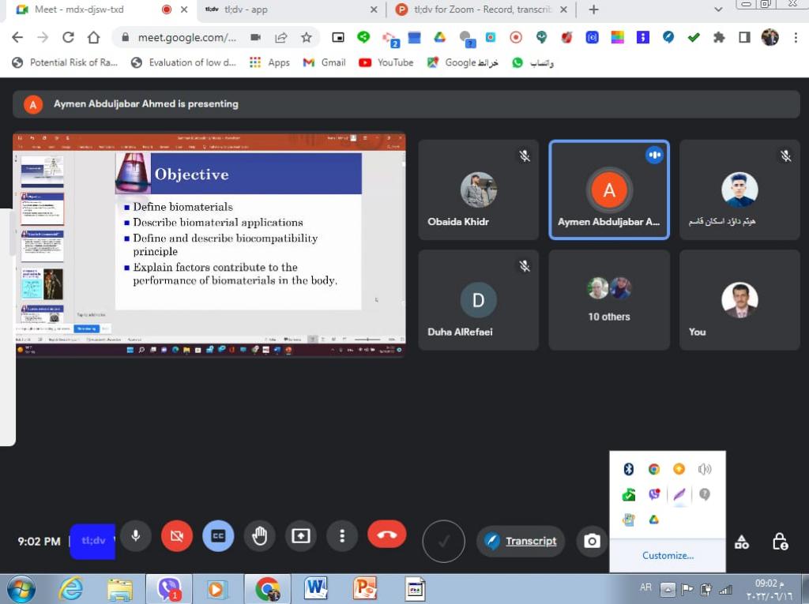Bookmark this page with the star icon

pos(306,37)
